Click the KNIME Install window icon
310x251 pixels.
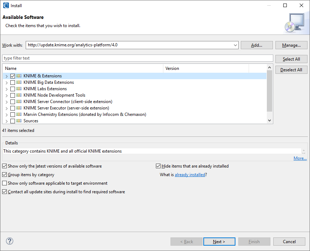(6, 5)
